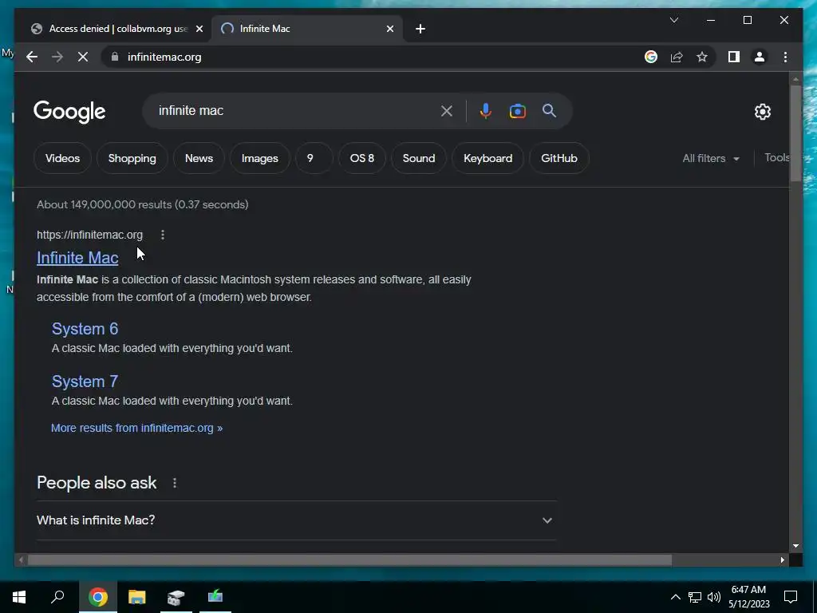Click the volume icon in system tray
The width and height of the screenshot is (817, 613).
pos(714,597)
